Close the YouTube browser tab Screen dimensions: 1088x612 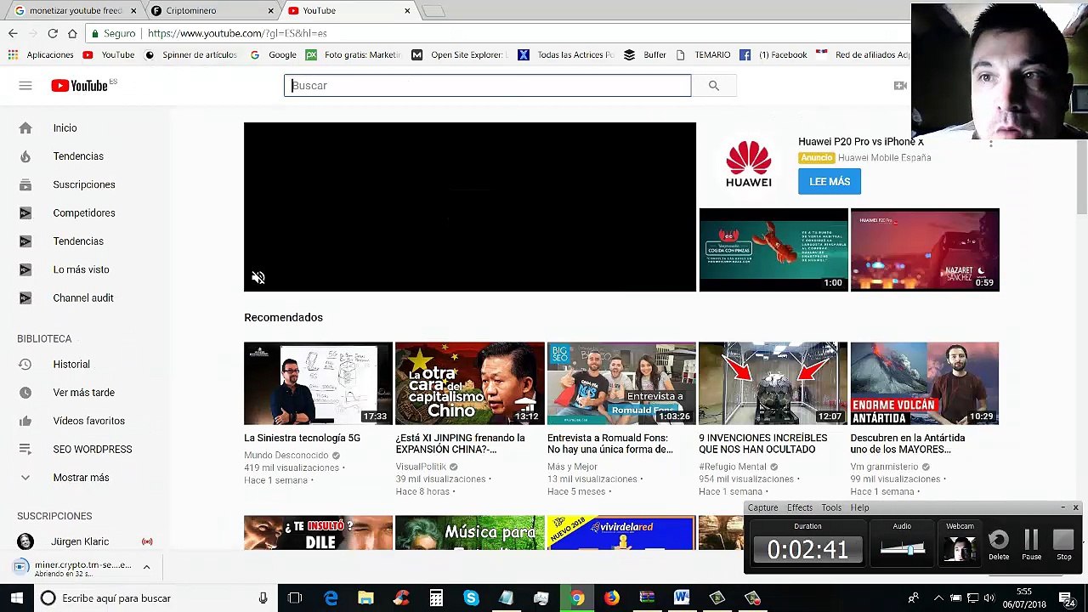coord(407,11)
